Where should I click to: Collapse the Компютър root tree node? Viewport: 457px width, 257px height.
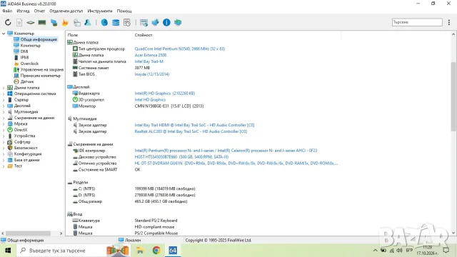tap(4, 34)
